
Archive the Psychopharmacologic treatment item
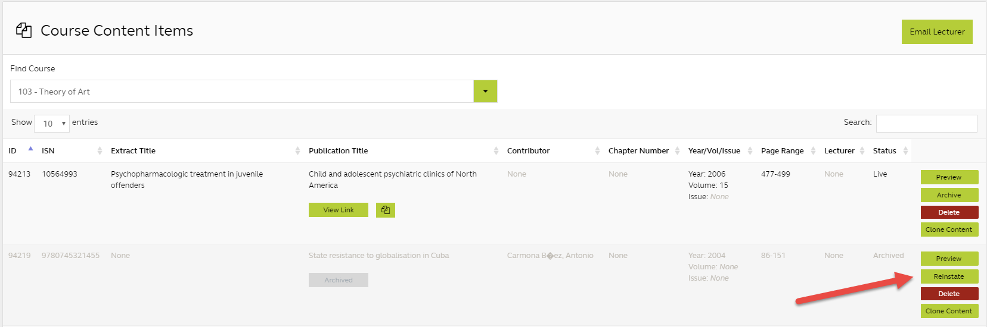point(949,195)
